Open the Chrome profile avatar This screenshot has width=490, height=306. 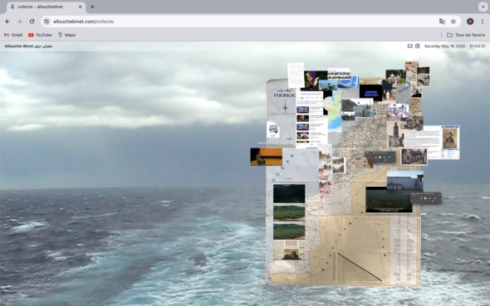pyautogui.click(x=470, y=22)
